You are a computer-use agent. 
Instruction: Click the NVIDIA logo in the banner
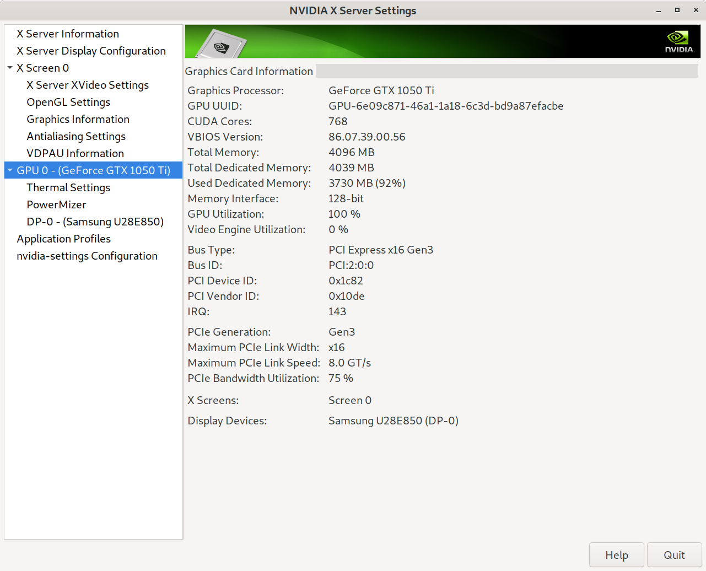point(678,42)
